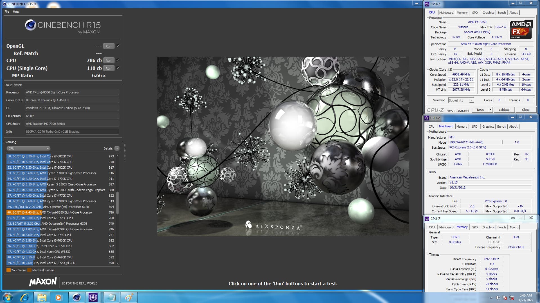Image resolution: width=540 pixels, height=303 pixels.
Task: Switch to Mainboard tab in top CPU-Z window
Action: coord(446,13)
